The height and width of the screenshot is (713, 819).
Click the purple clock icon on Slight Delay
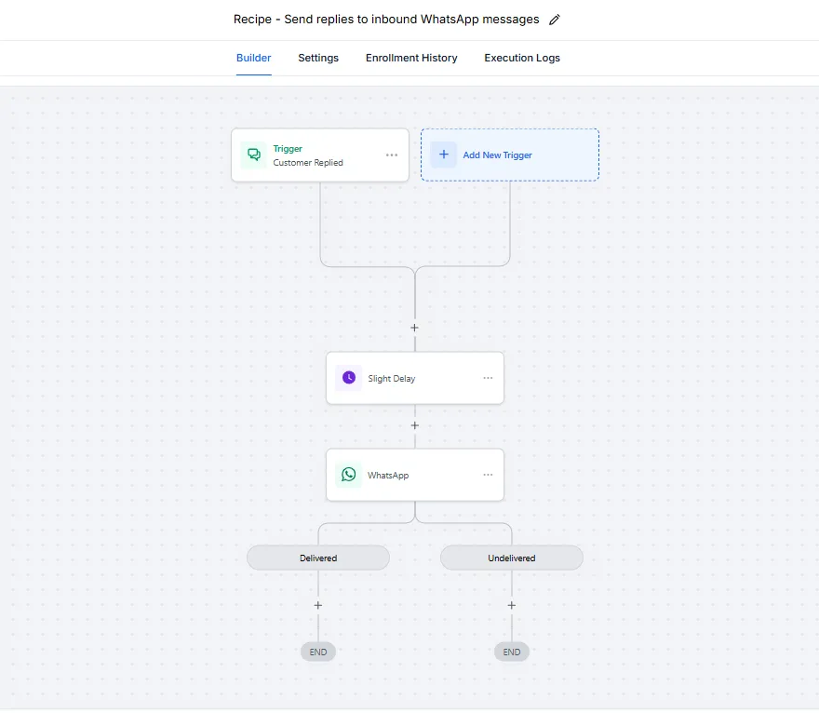coord(348,378)
